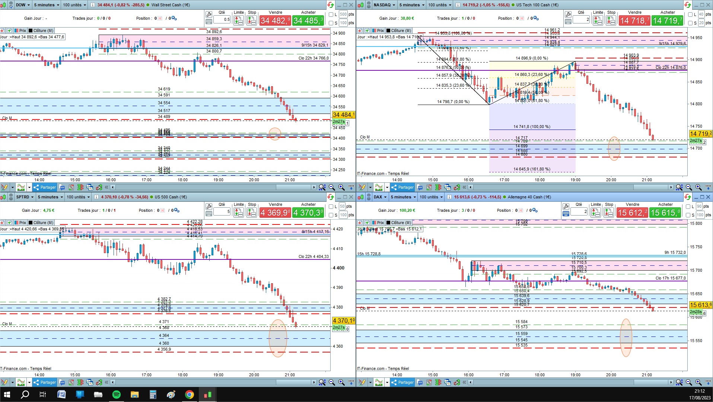
Task: Select the Prix tab in DOW chart
Action: tap(20, 31)
